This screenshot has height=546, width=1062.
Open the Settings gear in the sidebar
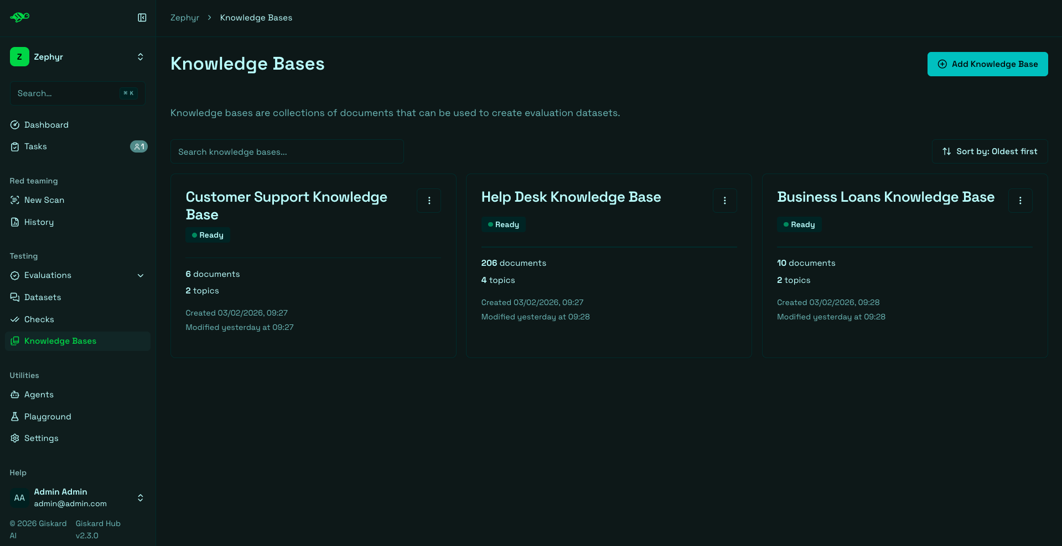point(15,438)
